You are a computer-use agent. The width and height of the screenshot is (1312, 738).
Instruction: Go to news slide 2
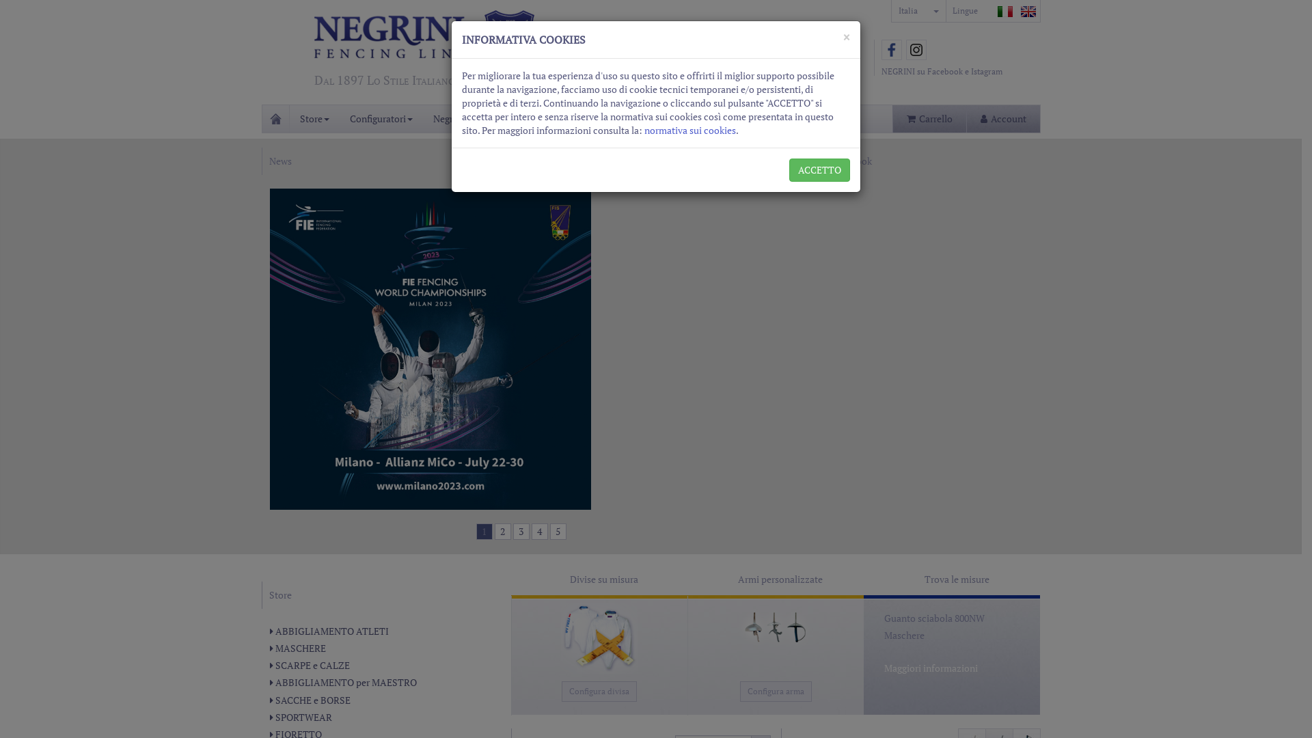(x=503, y=532)
